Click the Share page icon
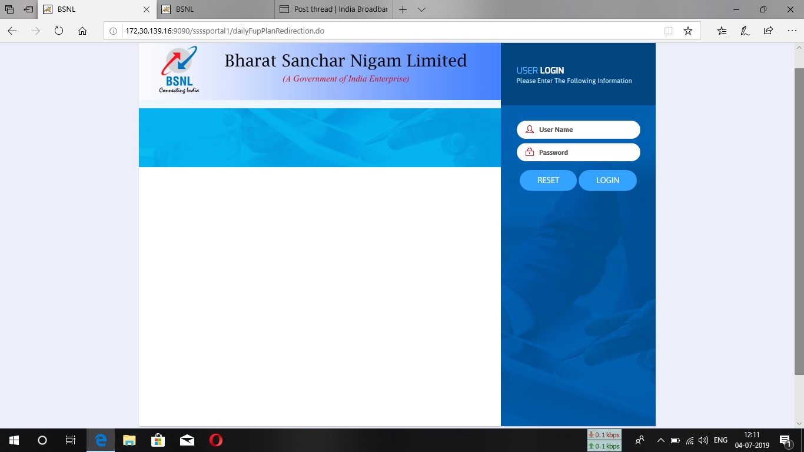 click(x=768, y=31)
